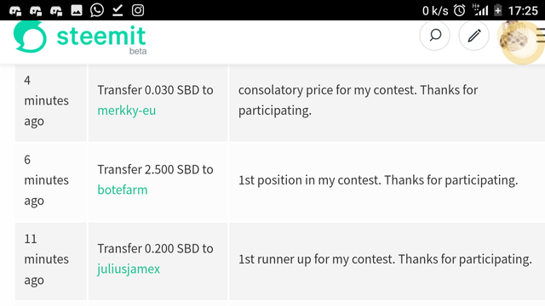Tap the WhatsApp notification icon

pos(97,10)
